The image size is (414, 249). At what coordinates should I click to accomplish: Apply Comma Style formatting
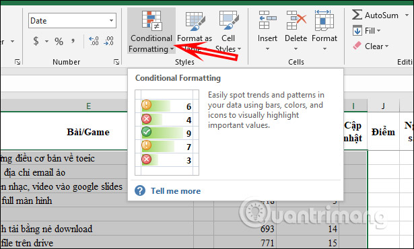[73, 41]
